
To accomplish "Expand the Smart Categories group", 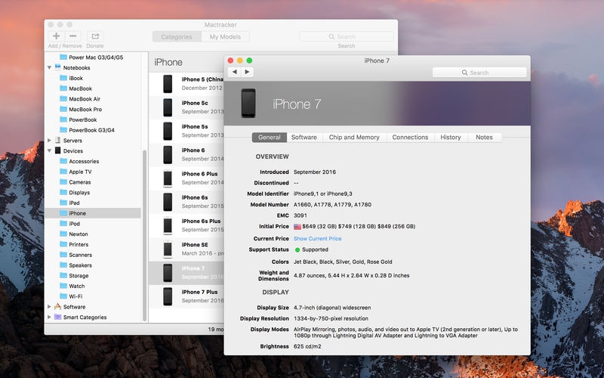I will coord(49,317).
